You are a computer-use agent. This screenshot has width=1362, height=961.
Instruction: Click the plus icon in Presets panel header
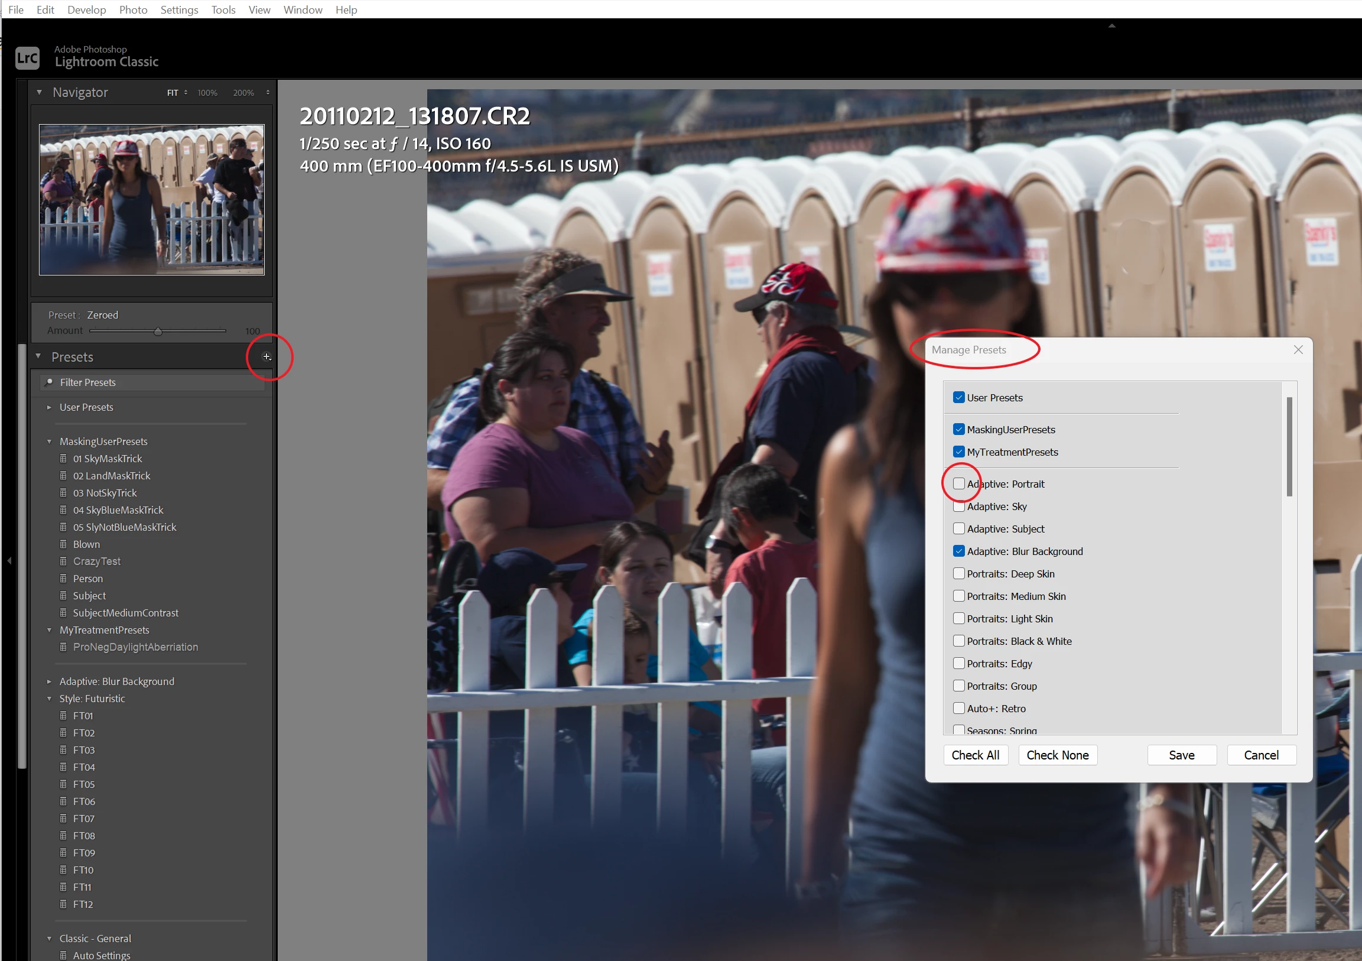(266, 356)
